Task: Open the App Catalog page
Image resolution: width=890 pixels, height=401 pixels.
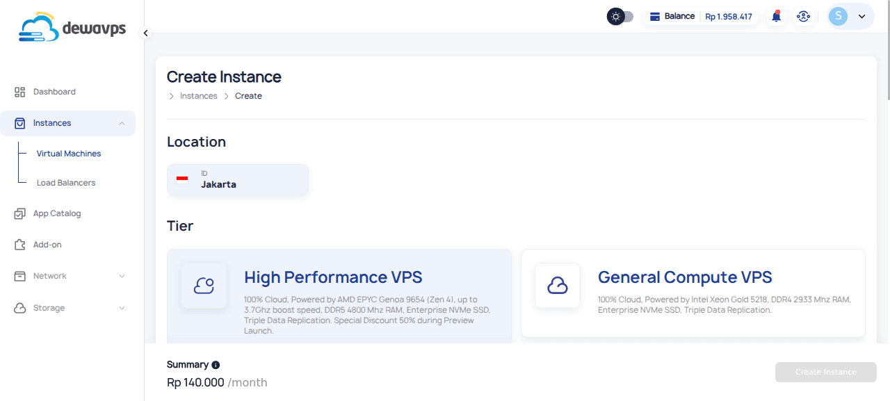Action: (x=57, y=213)
